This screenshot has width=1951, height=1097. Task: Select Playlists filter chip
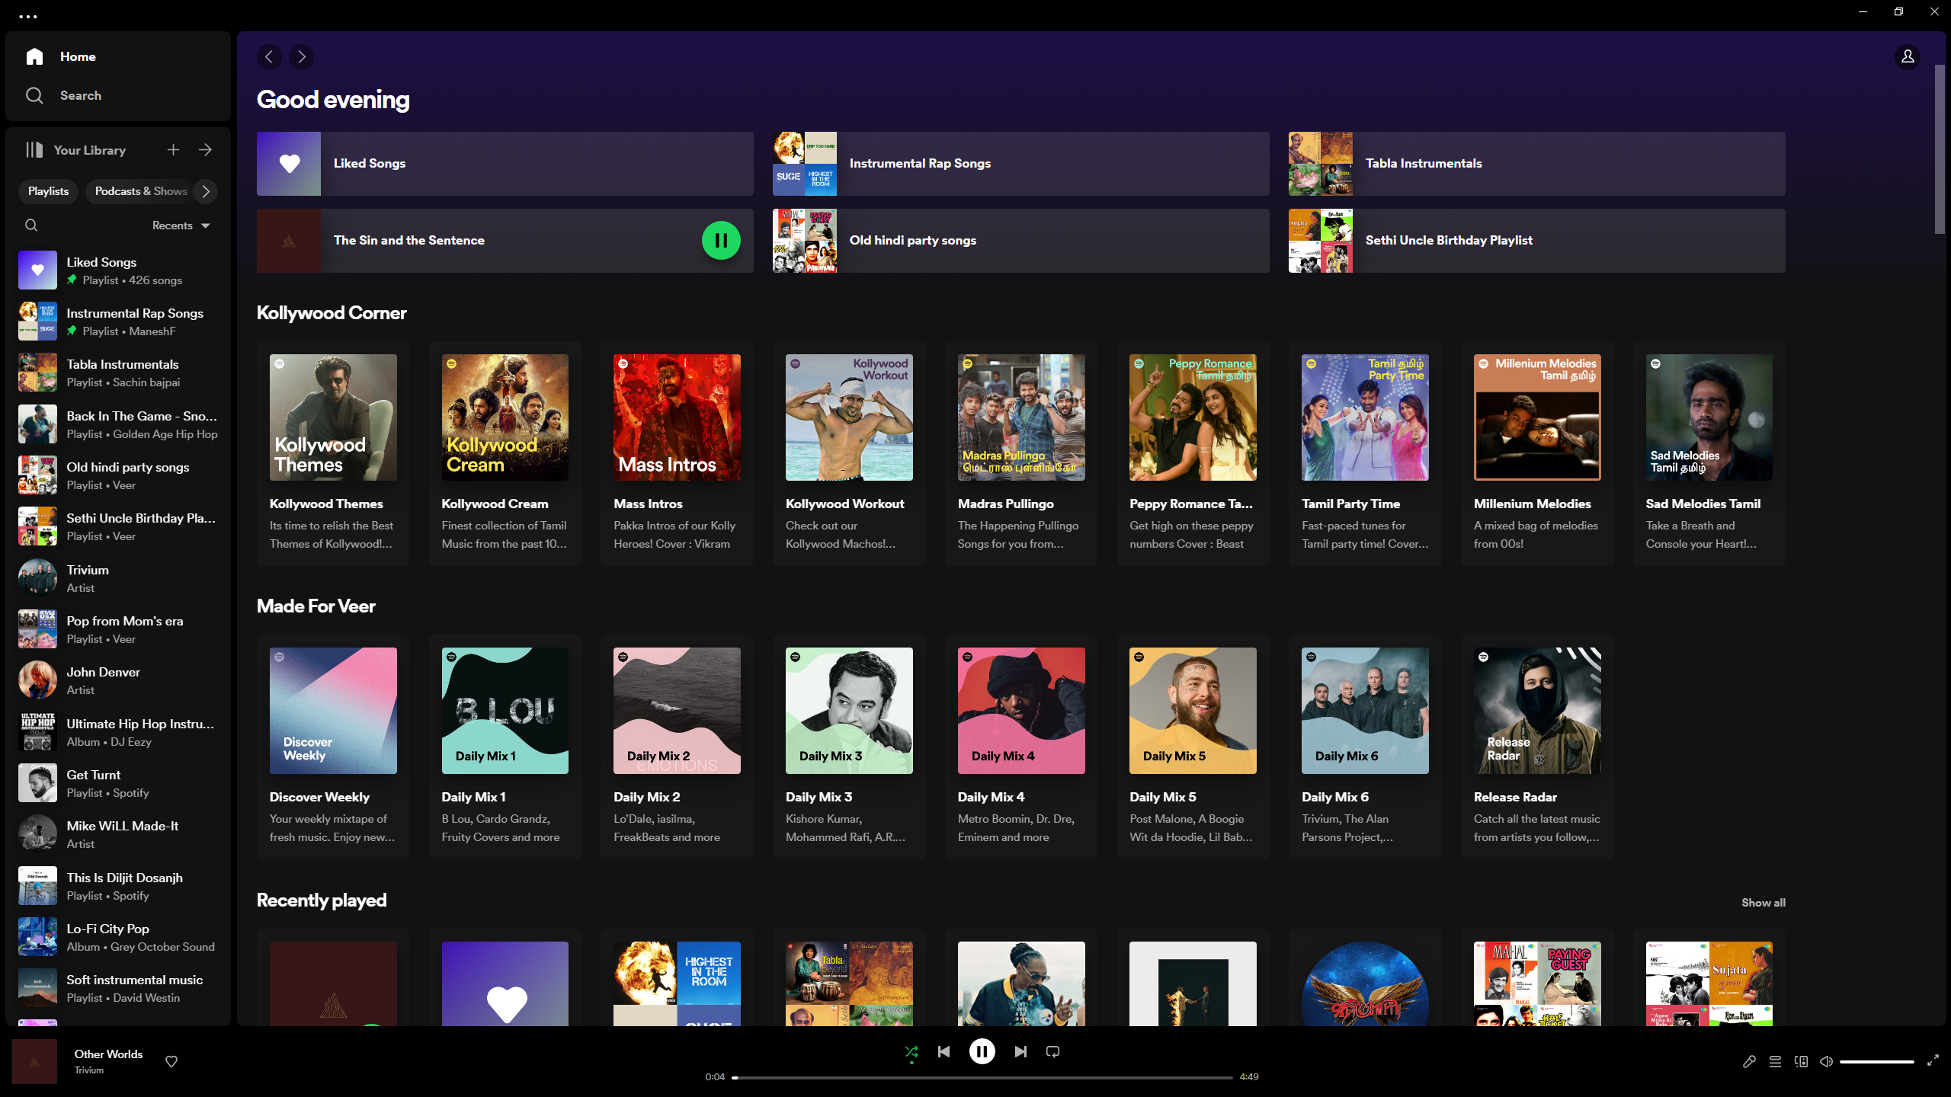pos(48,191)
